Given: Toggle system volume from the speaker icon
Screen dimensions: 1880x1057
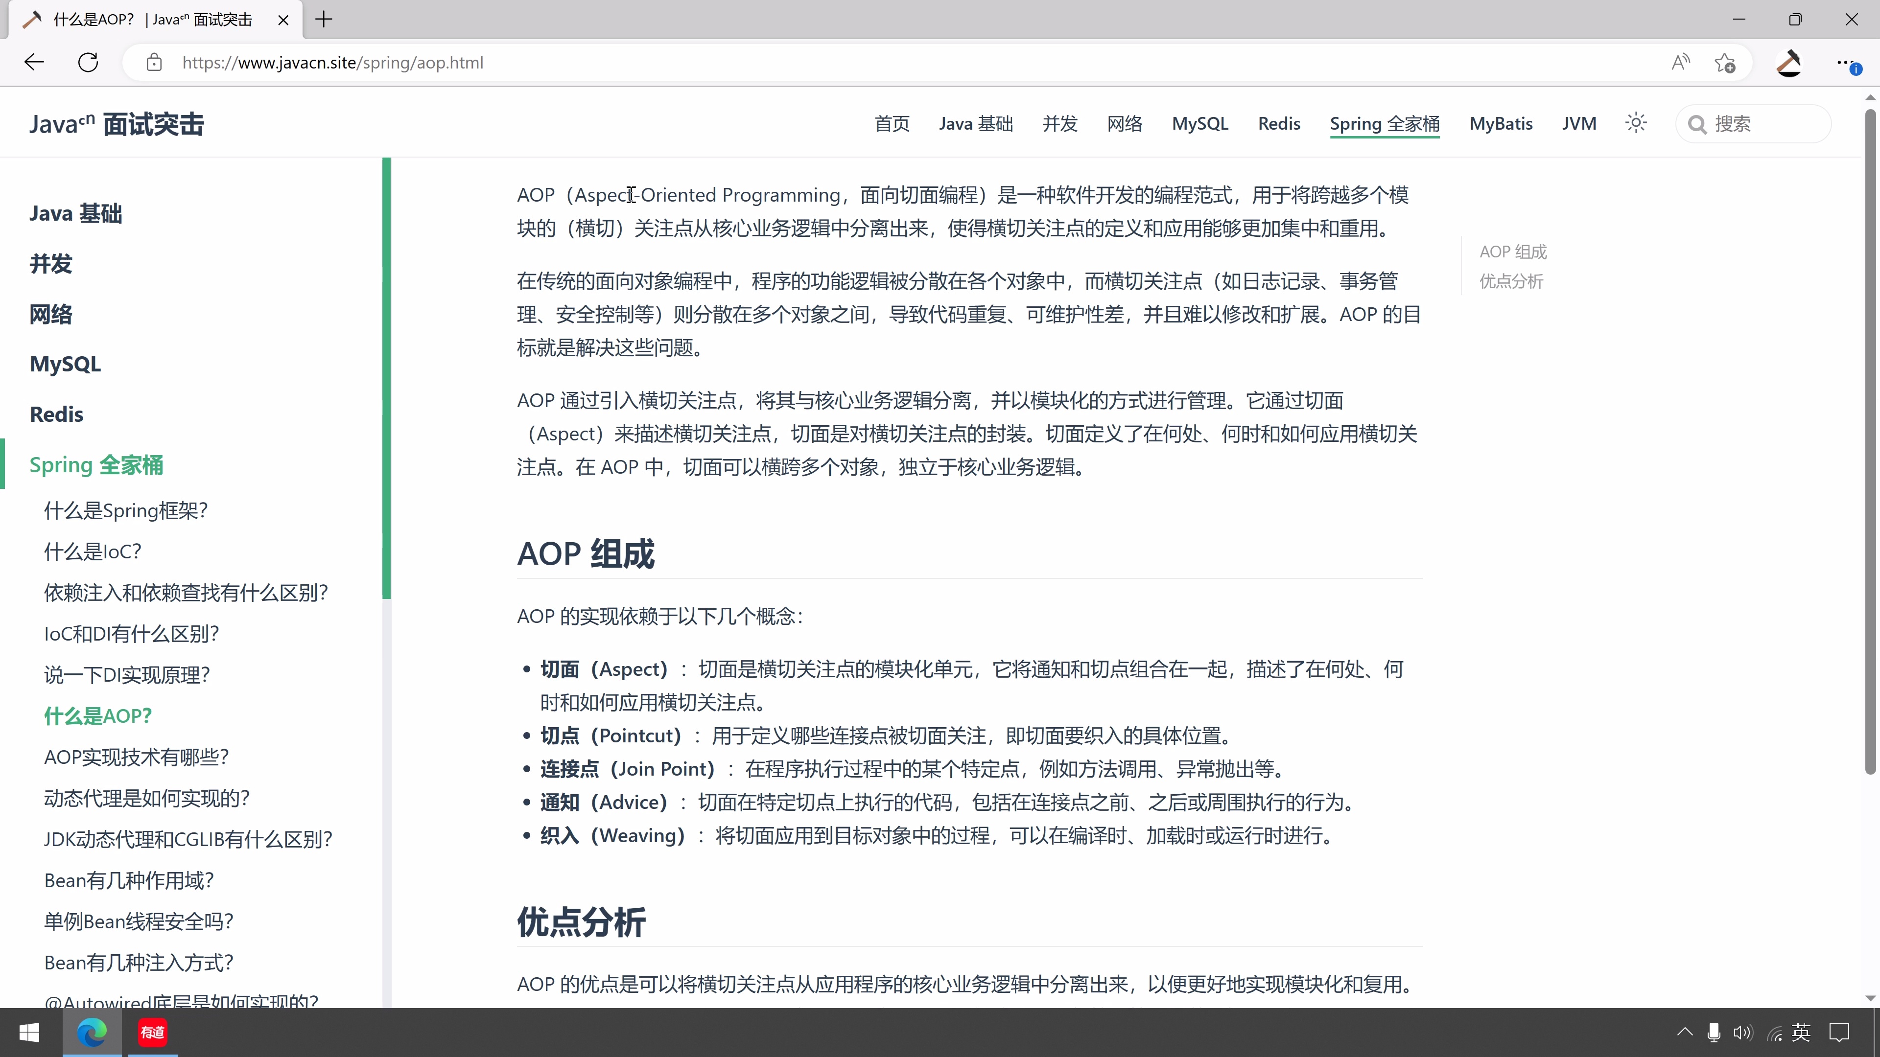Looking at the screenshot, I should [x=1743, y=1032].
